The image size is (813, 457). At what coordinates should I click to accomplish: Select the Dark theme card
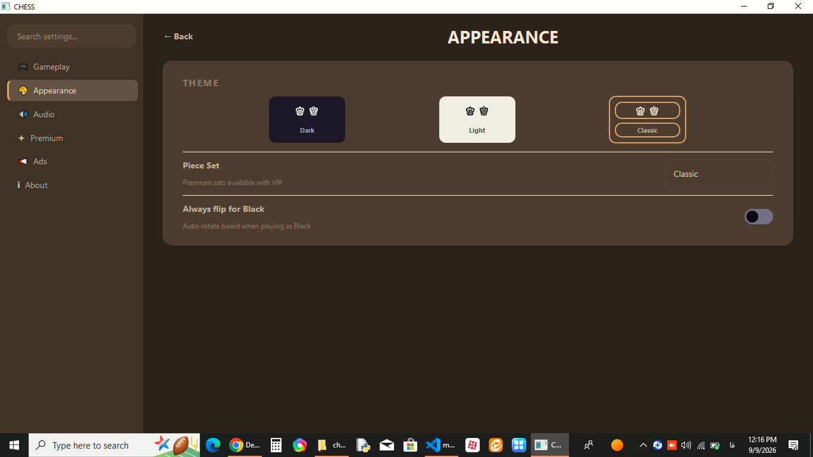[x=307, y=120]
